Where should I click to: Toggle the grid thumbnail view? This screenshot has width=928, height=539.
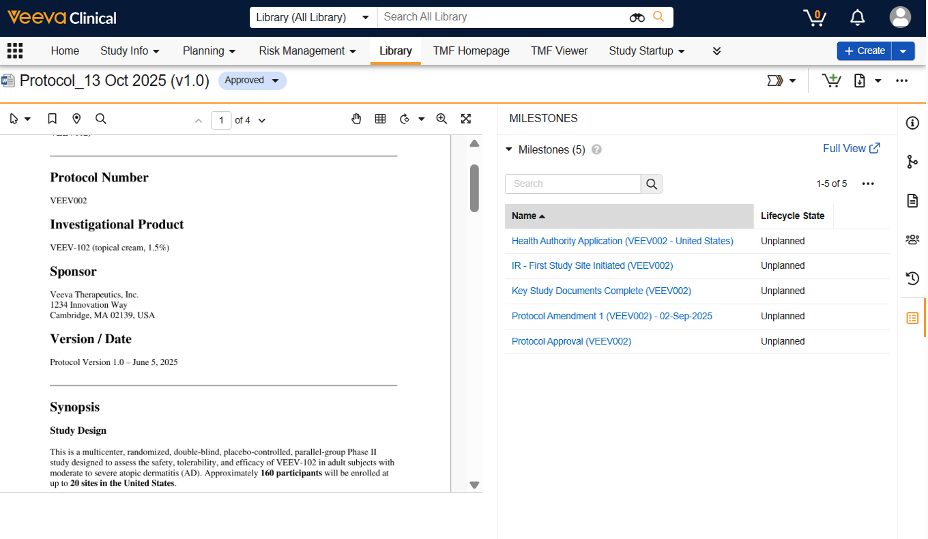(x=381, y=119)
